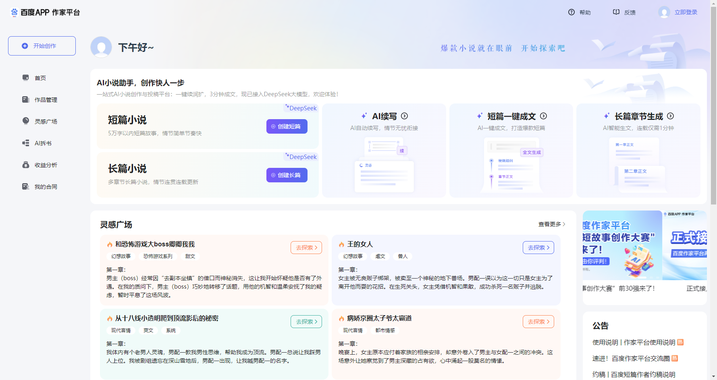Viewport: 717px width, 380px height.
Task: Click the sparkle icon before 短篇一键成文
Action: coord(480,116)
